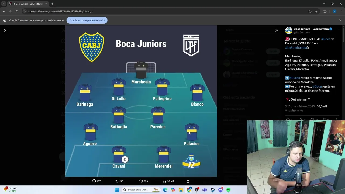Open the Chrome profile avatar M
345x194 pixels.
click(334, 11)
